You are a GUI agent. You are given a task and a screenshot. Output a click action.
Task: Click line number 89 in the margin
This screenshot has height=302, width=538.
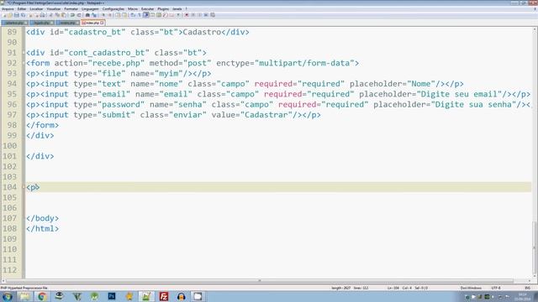12,32
